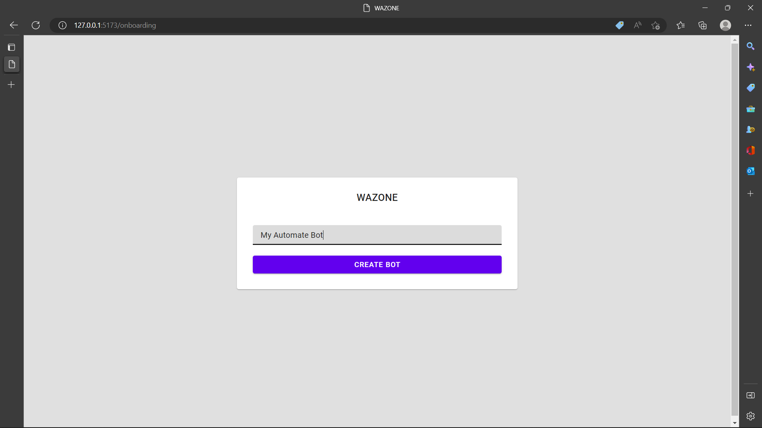Add this page to favorites
This screenshot has width=762, height=428.
point(656,25)
